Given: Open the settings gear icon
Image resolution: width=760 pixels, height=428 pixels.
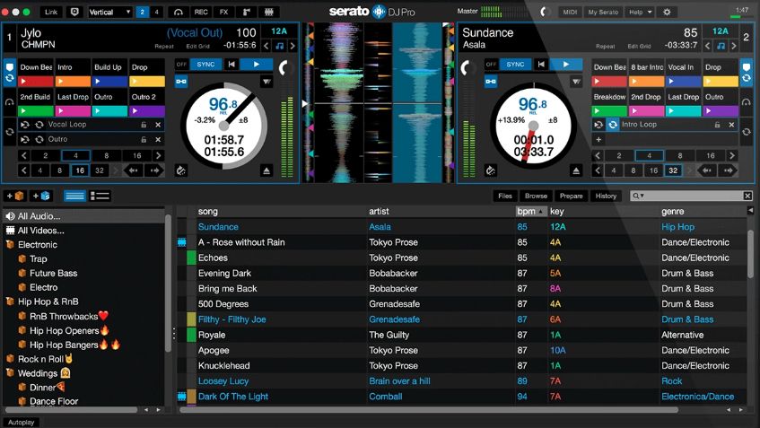Looking at the screenshot, I should [667, 12].
